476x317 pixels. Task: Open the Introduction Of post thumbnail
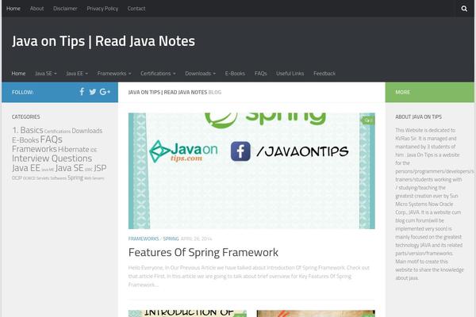click(x=187, y=313)
